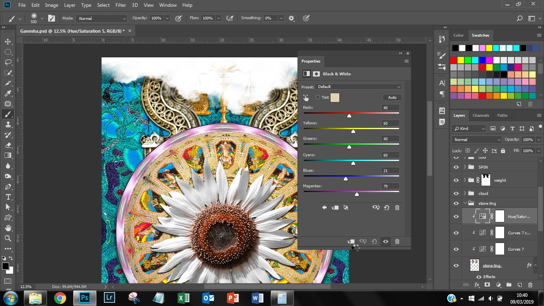Open the Window menu

pyautogui.click(x=168, y=5)
